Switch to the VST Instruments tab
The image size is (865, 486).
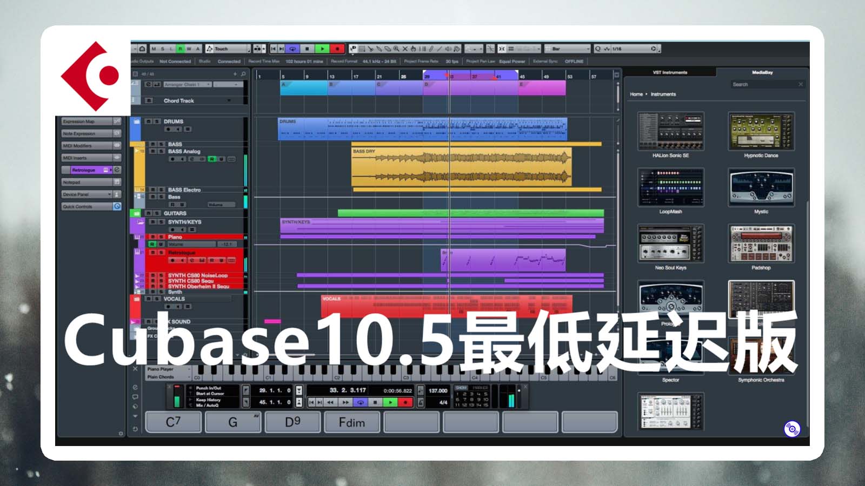click(670, 72)
